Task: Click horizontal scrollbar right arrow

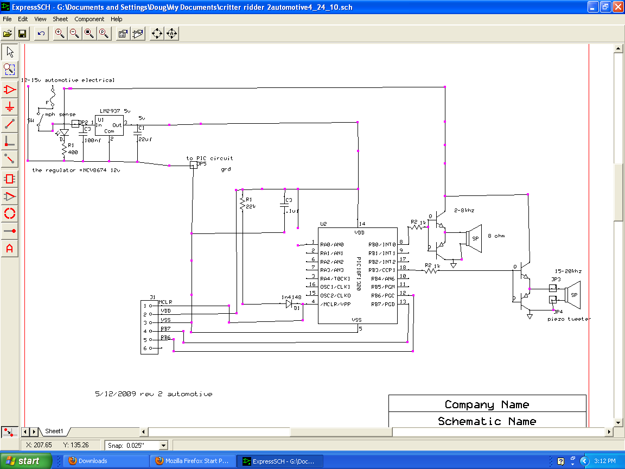Action: click(609, 432)
